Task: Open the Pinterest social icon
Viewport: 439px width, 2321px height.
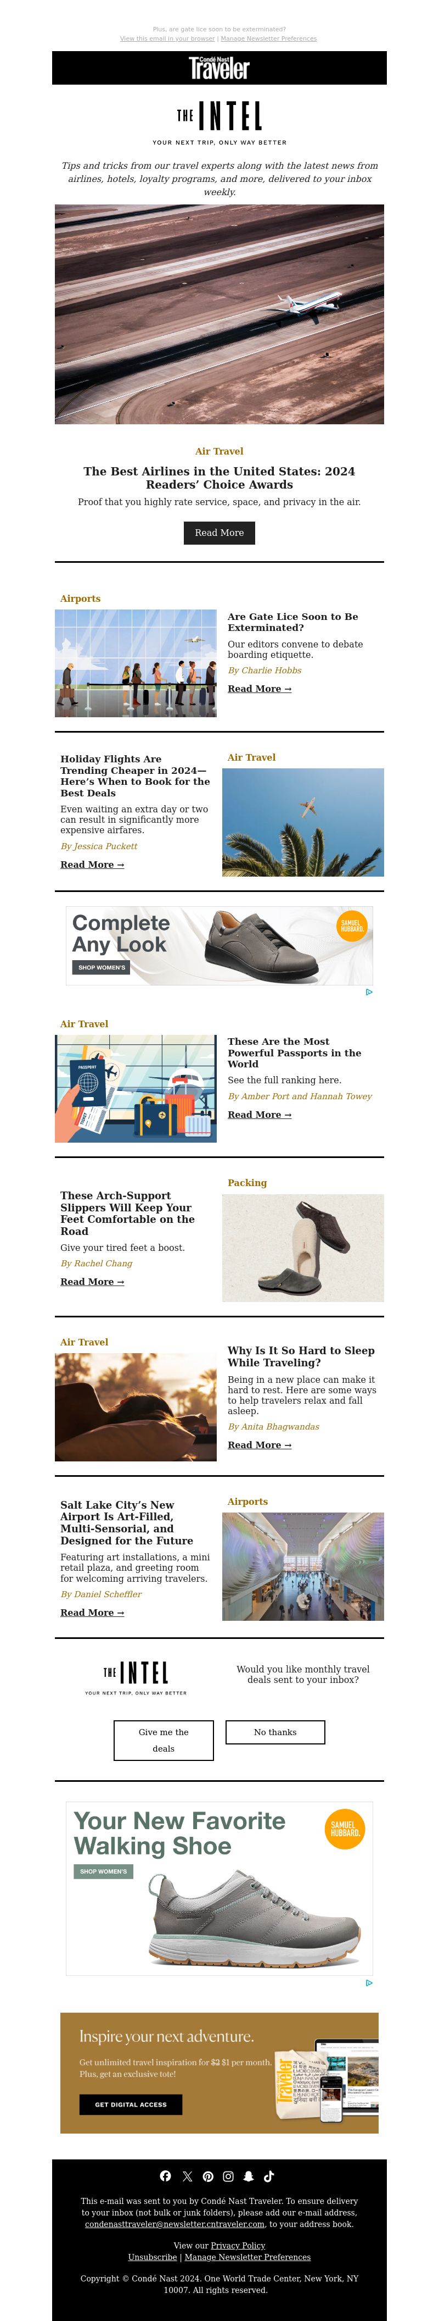Action: 208,2176
